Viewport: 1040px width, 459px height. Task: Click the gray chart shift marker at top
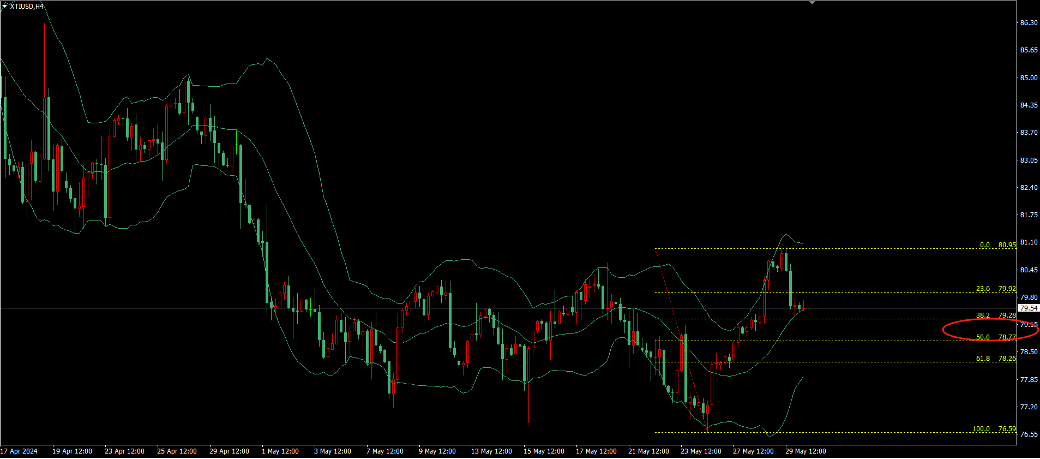click(x=812, y=3)
